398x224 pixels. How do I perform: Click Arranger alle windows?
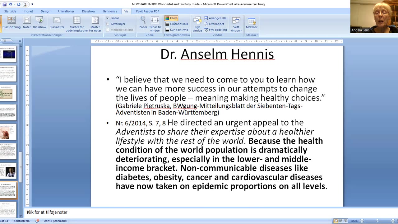point(215,18)
